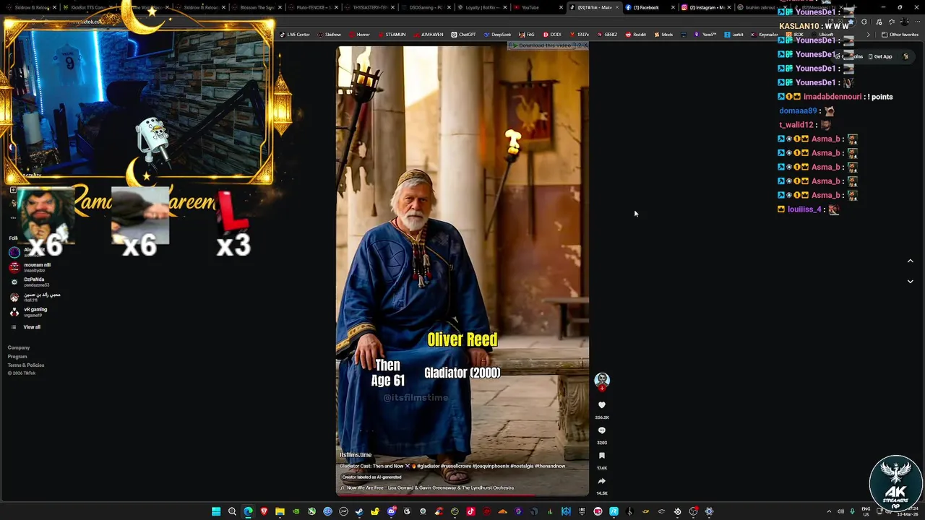Click the Get App button
925x520 pixels.
click(x=879, y=56)
